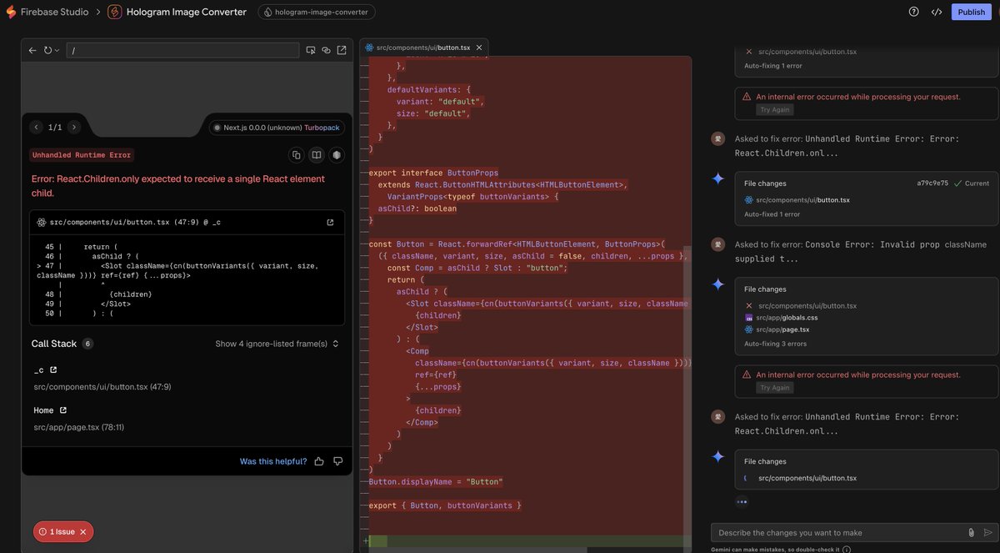This screenshot has height=553, width=1000.
Task: Open the 1 Issue indicator
Action: tap(62, 531)
